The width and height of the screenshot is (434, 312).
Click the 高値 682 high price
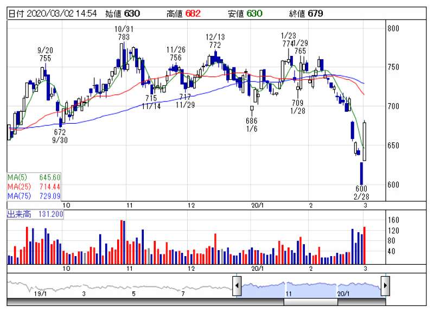(x=183, y=14)
